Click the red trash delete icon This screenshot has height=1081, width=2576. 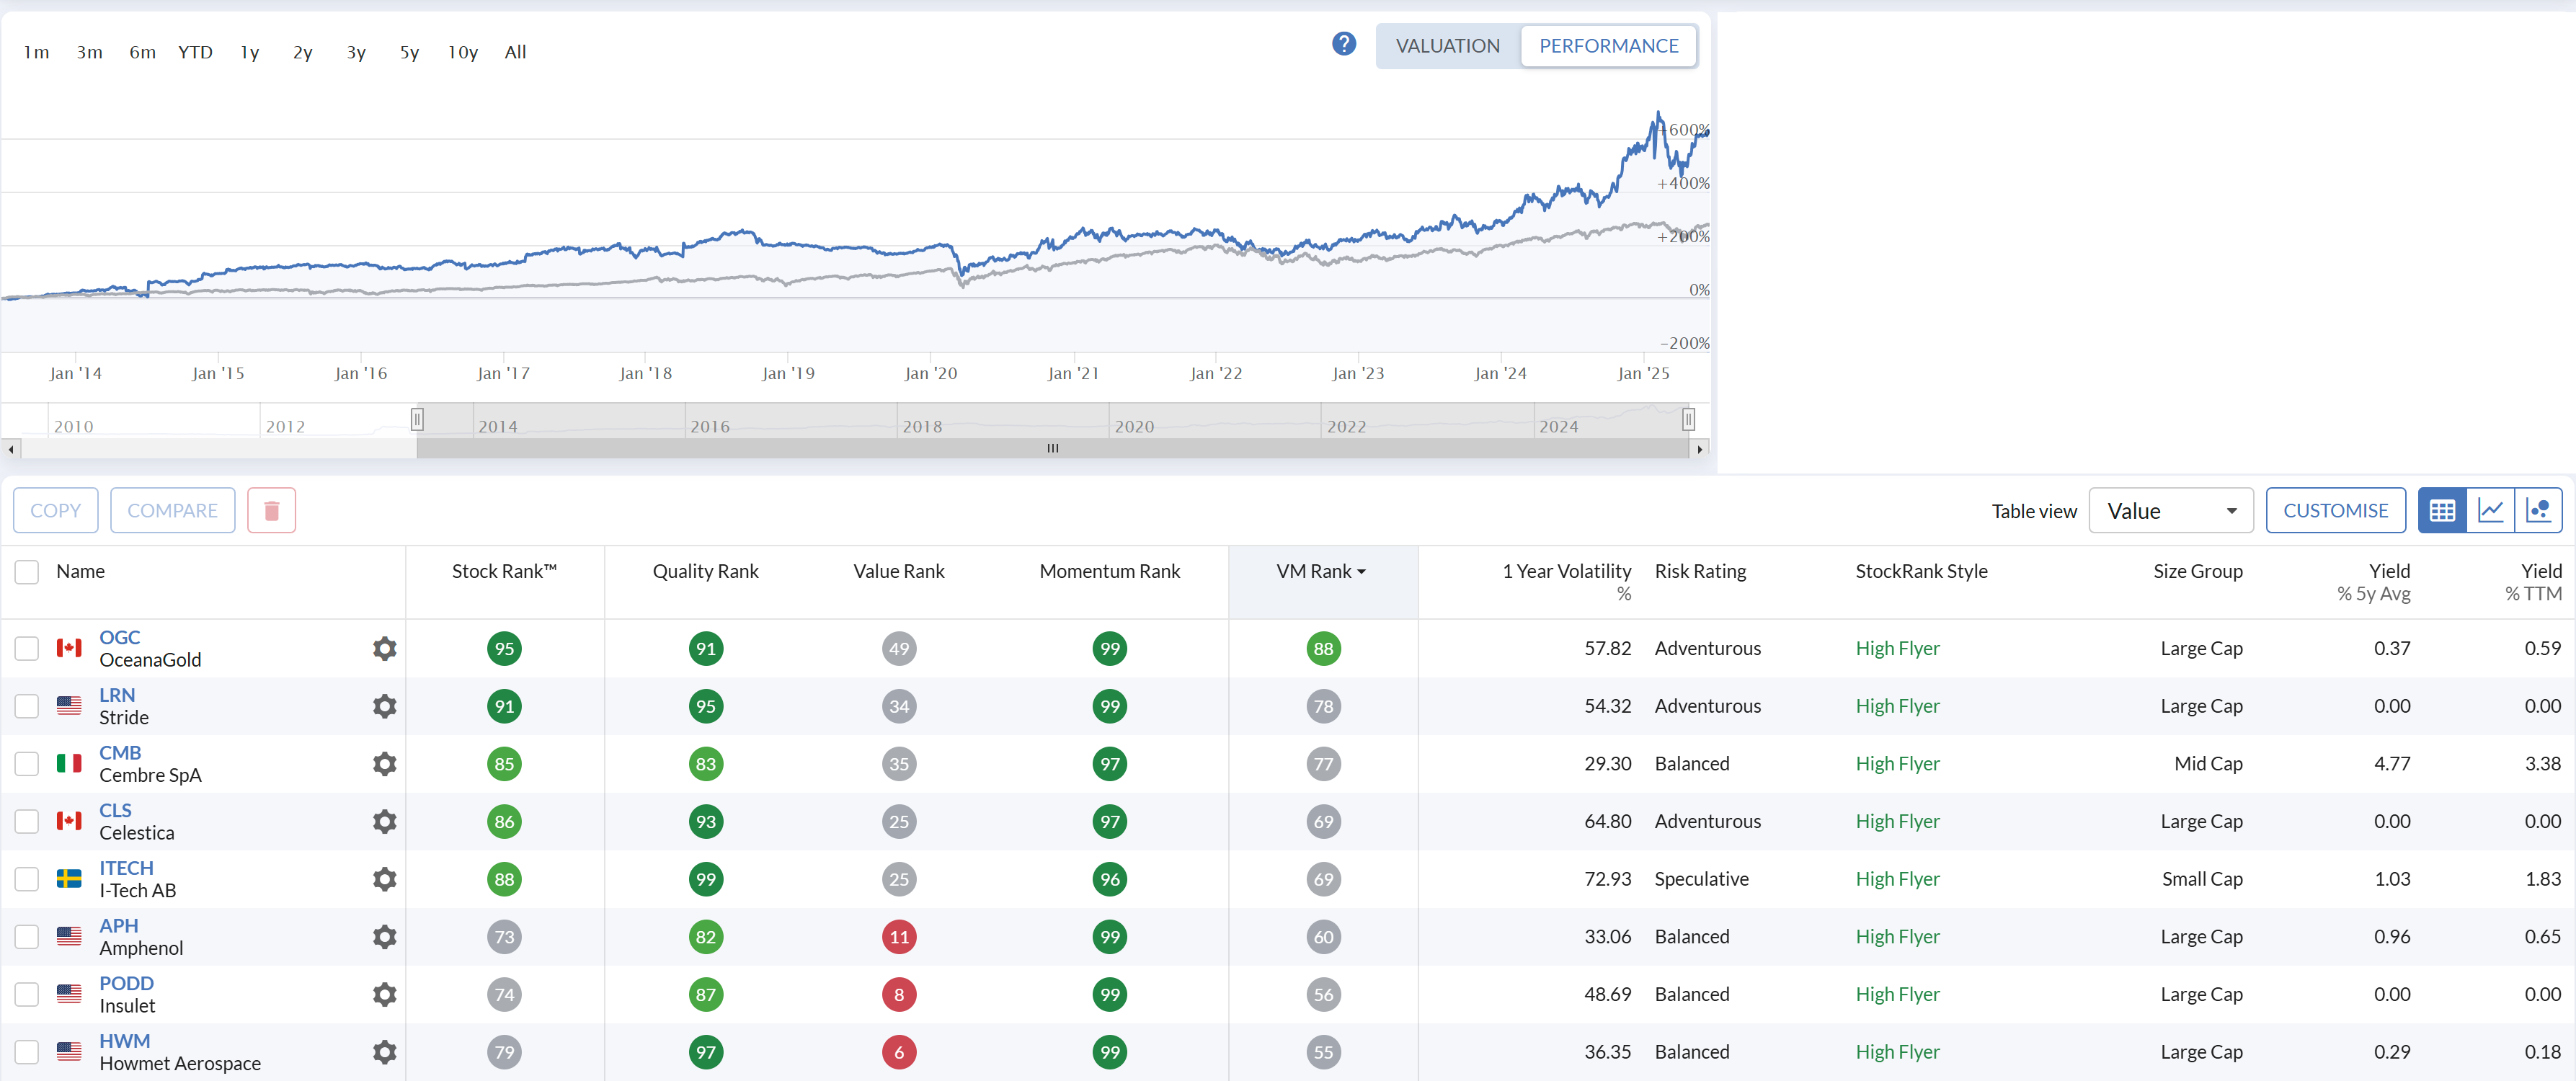[x=271, y=511]
